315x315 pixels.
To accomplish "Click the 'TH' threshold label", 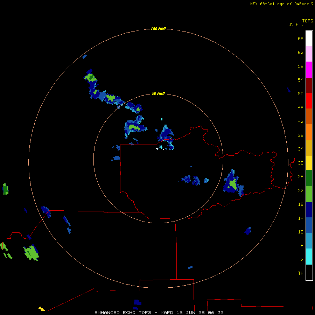I will click(301, 273).
